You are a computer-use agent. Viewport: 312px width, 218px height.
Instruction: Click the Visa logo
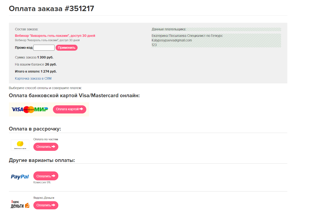pos(17,109)
